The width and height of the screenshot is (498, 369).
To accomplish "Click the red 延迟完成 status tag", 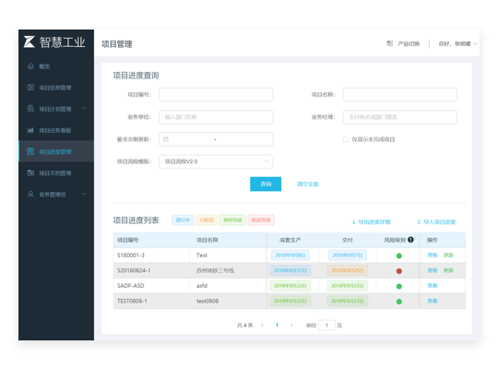I will click(261, 220).
